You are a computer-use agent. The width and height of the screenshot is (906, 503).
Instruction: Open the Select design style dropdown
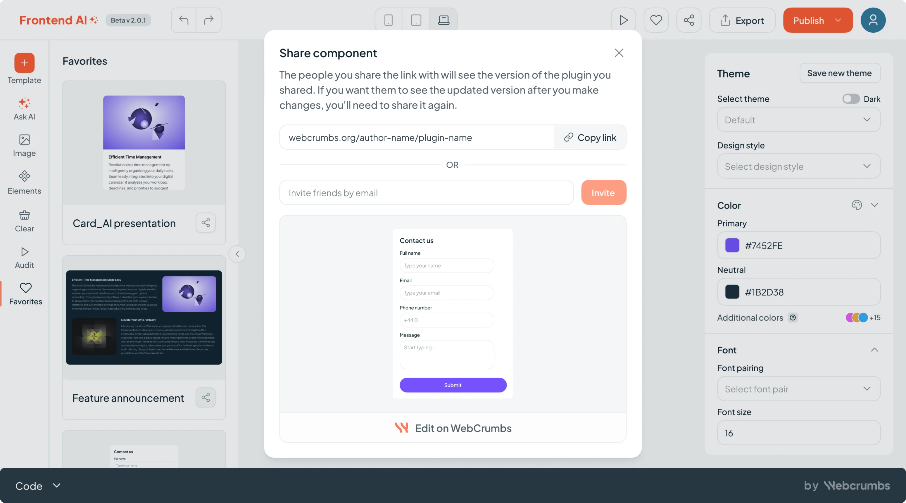pos(798,166)
